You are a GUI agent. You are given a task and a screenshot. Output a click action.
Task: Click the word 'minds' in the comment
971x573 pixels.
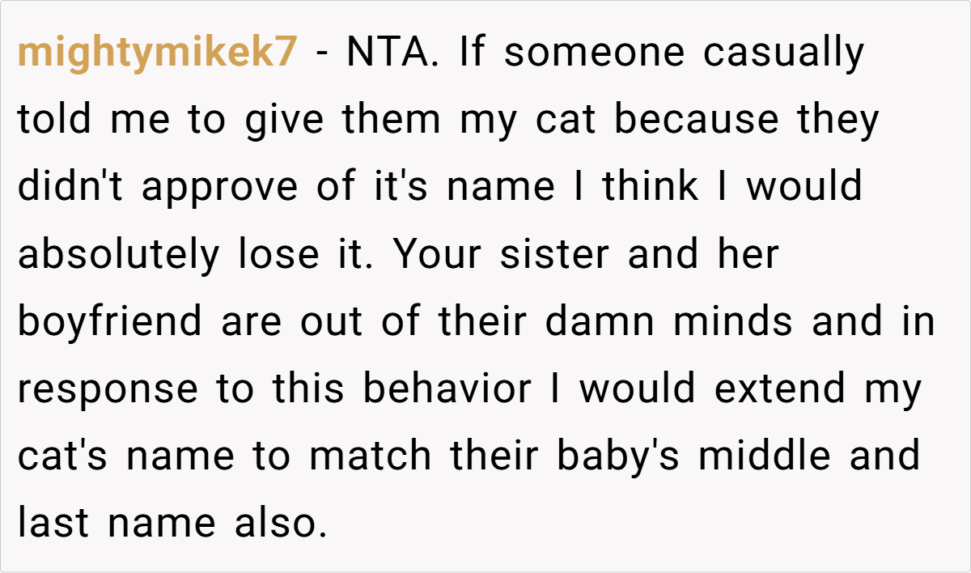pos(734,322)
